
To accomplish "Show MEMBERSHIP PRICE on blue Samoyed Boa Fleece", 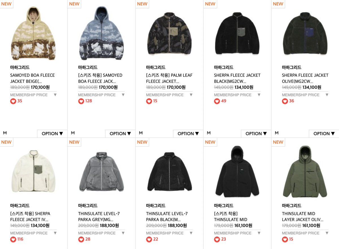I will (101, 95).
